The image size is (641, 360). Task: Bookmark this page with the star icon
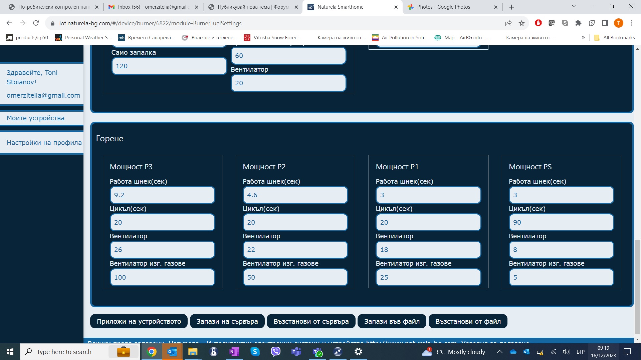[521, 23]
